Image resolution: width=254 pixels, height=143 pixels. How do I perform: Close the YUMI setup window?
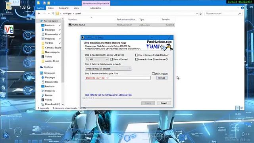tap(169, 37)
